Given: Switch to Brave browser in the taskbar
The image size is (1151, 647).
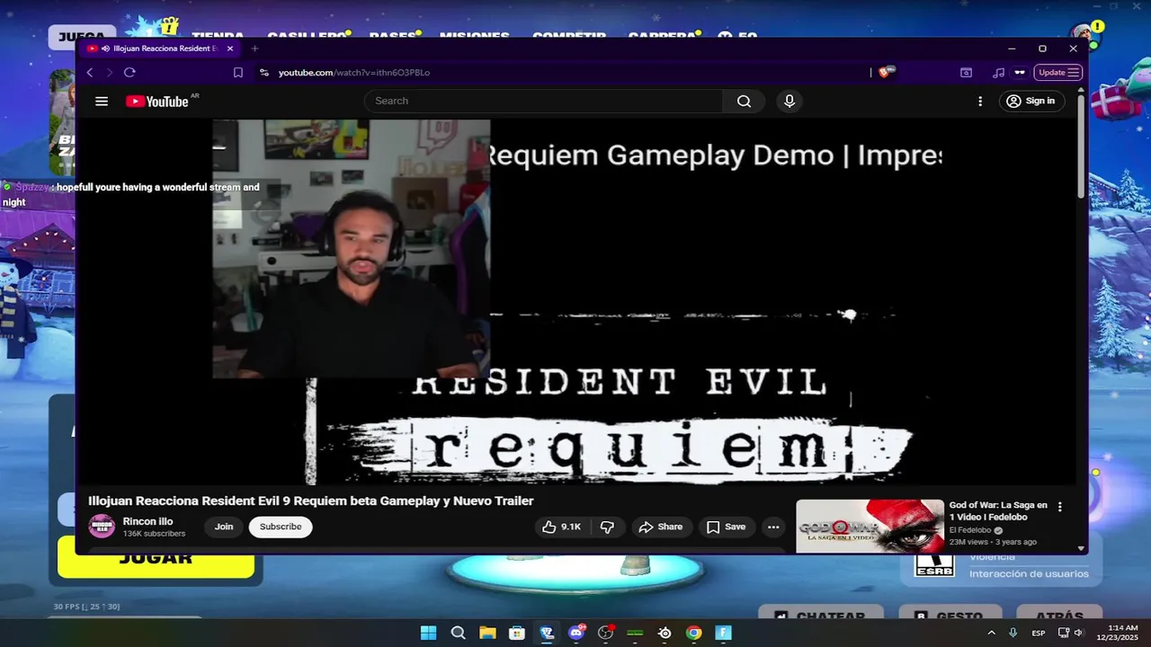Looking at the screenshot, I should (547, 633).
